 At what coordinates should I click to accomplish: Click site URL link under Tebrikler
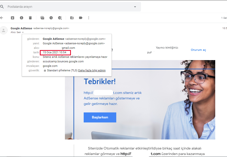[x=103, y=93]
